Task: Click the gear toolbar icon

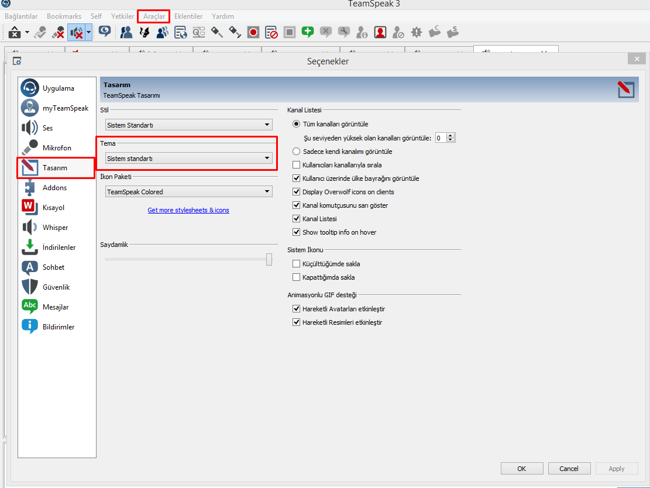Action: pyautogui.click(x=416, y=32)
